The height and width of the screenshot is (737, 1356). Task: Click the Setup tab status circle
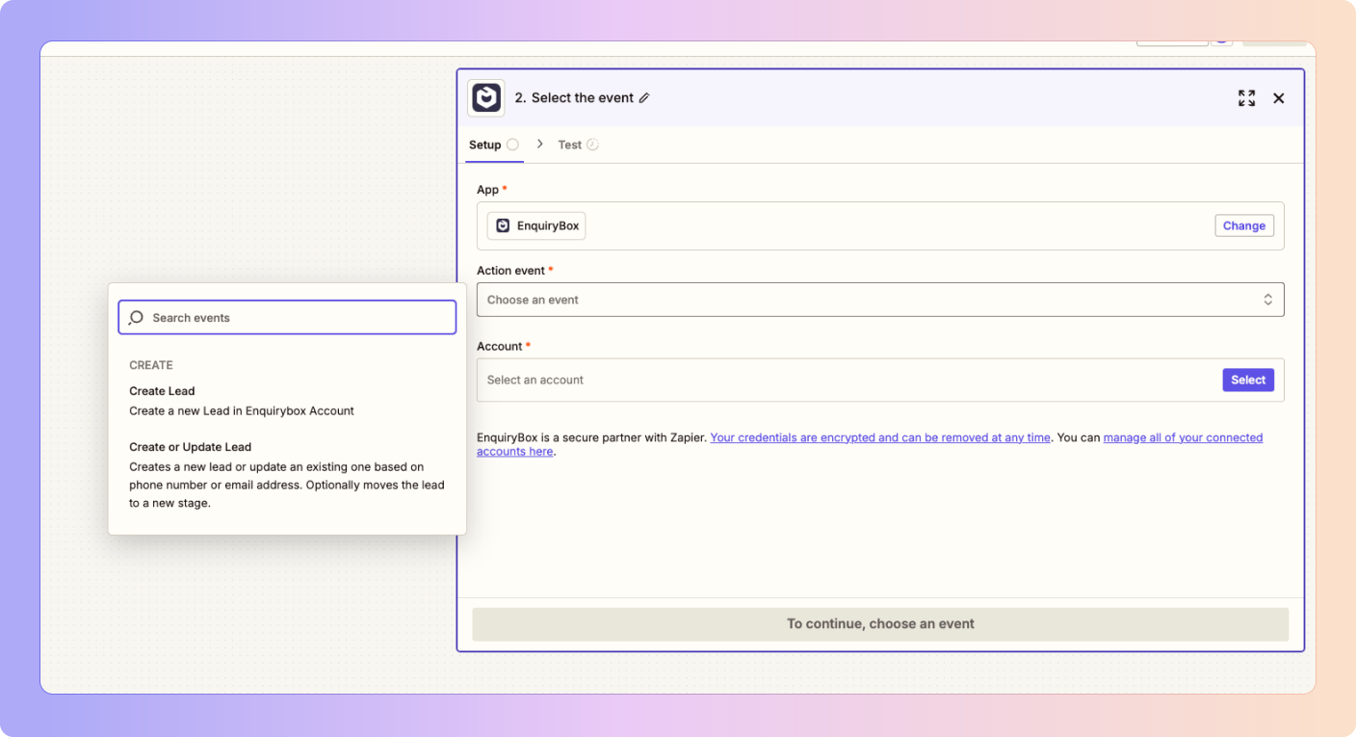[x=512, y=145]
